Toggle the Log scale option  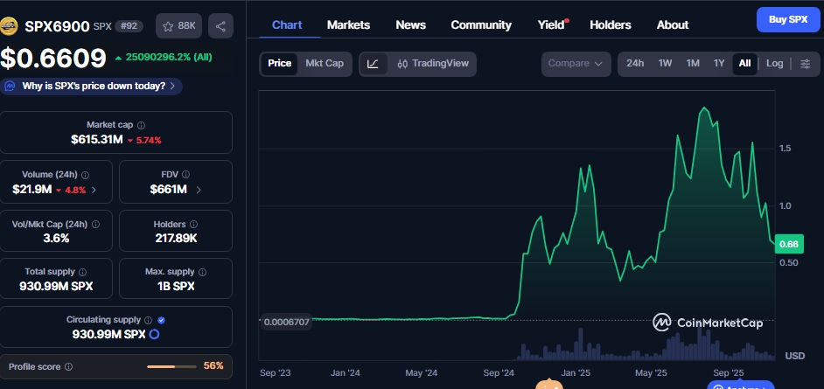(x=774, y=64)
